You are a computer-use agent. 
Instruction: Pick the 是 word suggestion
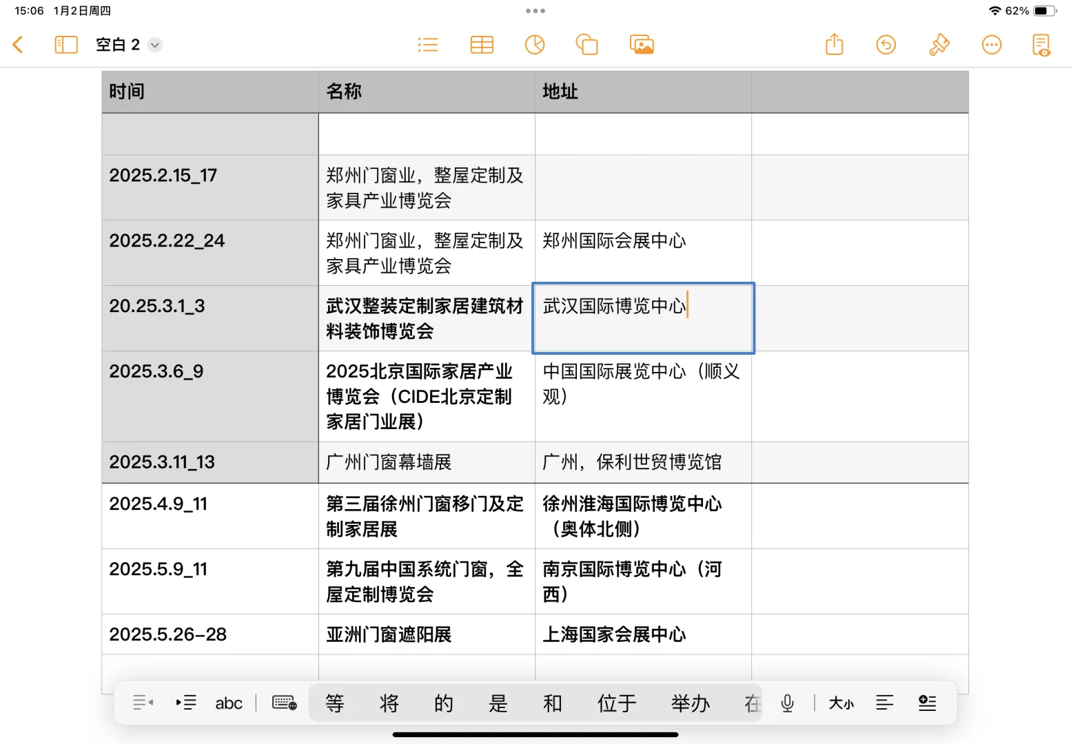tap(498, 703)
